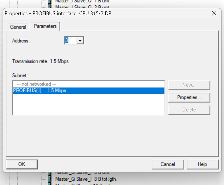Select the Parameters tab
The image size is (224, 185).
click(45, 26)
